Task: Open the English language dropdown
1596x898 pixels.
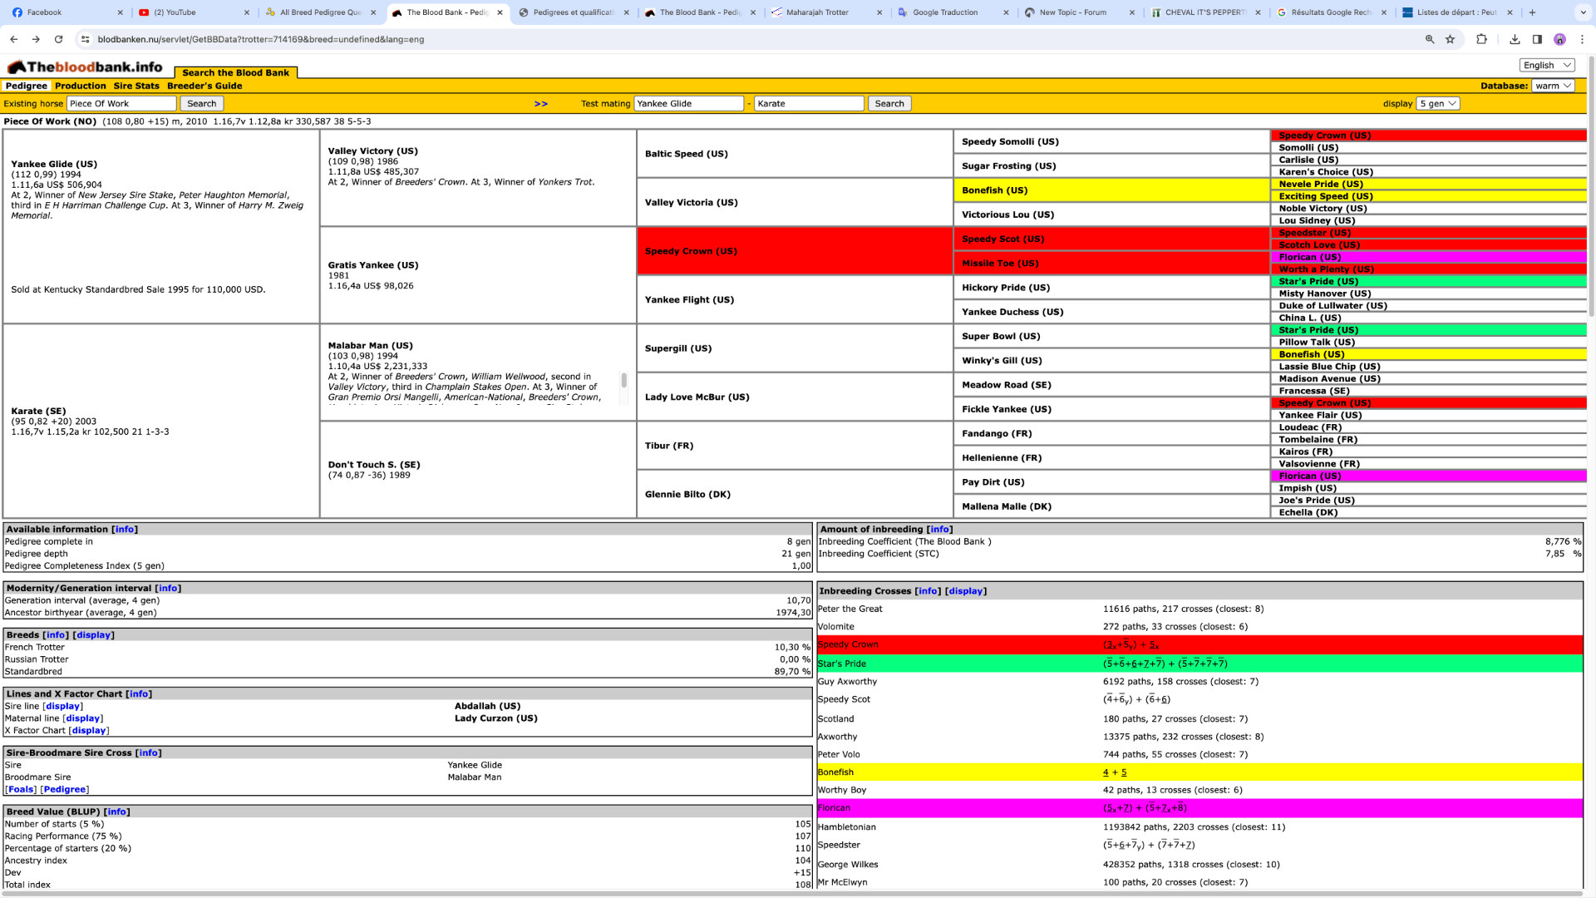Action: [x=1547, y=65]
